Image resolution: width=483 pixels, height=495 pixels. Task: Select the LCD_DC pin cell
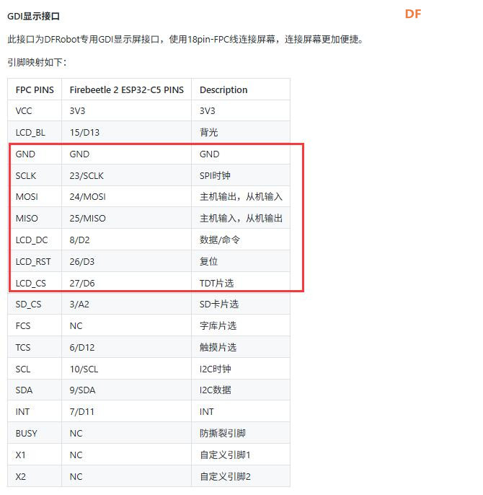click(x=31, y=240)
